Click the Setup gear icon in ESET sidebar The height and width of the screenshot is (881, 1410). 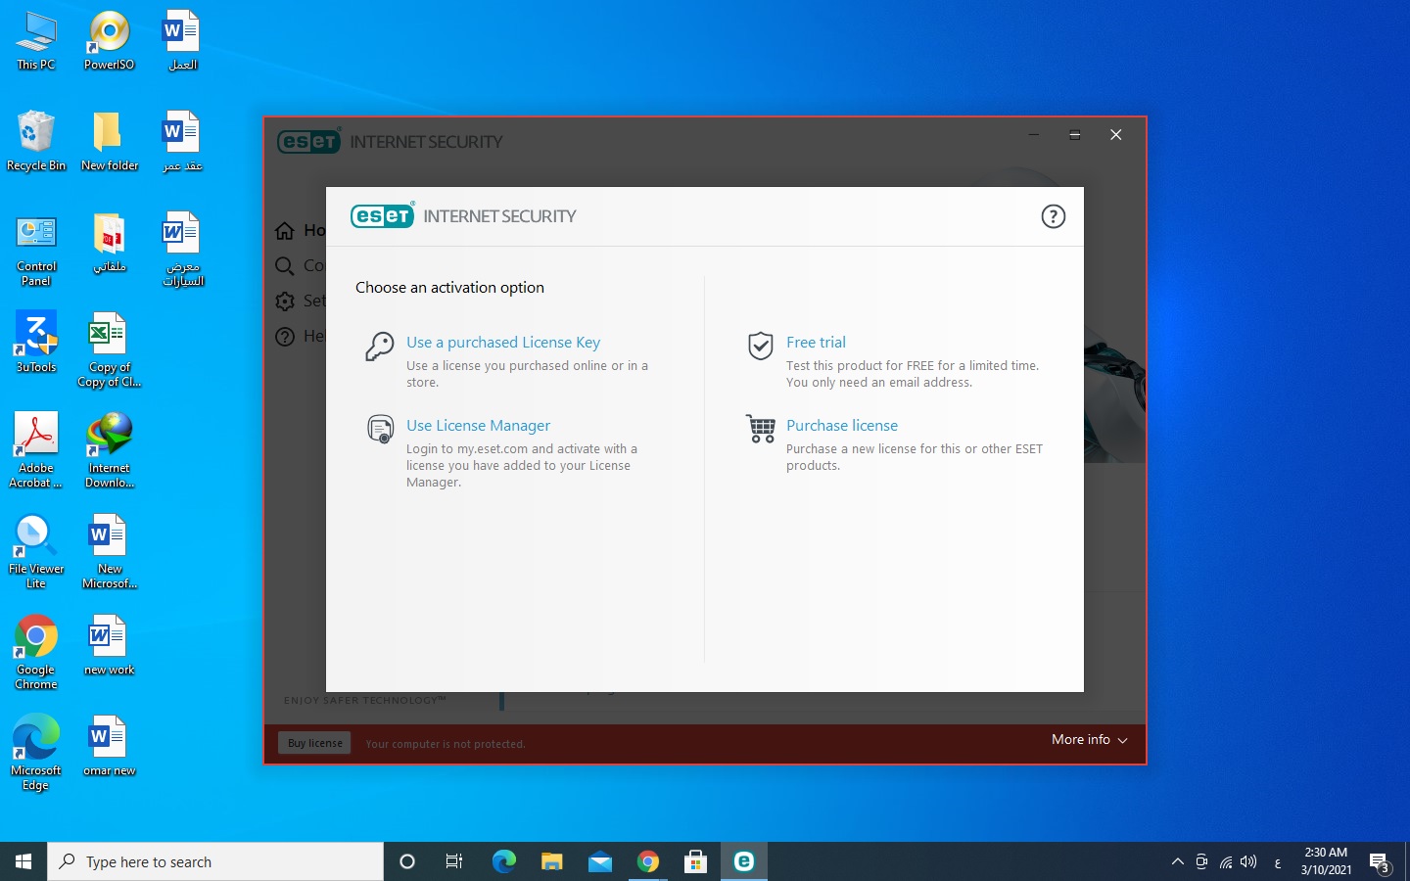[x=285, y=301]
